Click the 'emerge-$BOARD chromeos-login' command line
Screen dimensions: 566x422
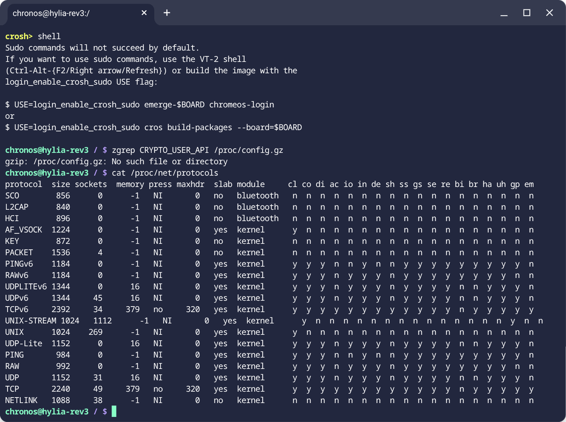(140, 105)
